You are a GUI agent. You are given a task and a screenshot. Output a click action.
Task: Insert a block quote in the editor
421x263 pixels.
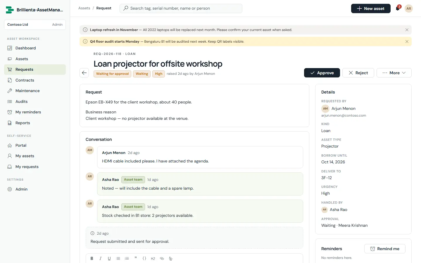(x=136, y=258)
